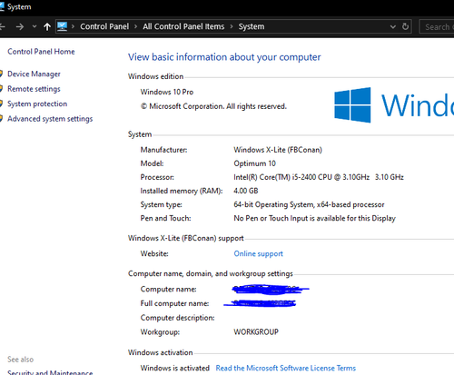Select the WORKGROUP value
Image resolution: width=454 pixels, height=375 pixels.
(256, 332)
